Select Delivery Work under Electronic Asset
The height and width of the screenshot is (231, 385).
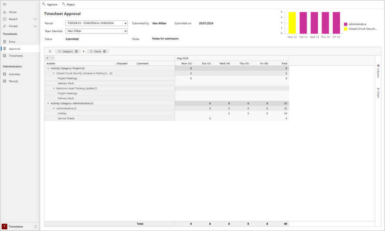167,98
